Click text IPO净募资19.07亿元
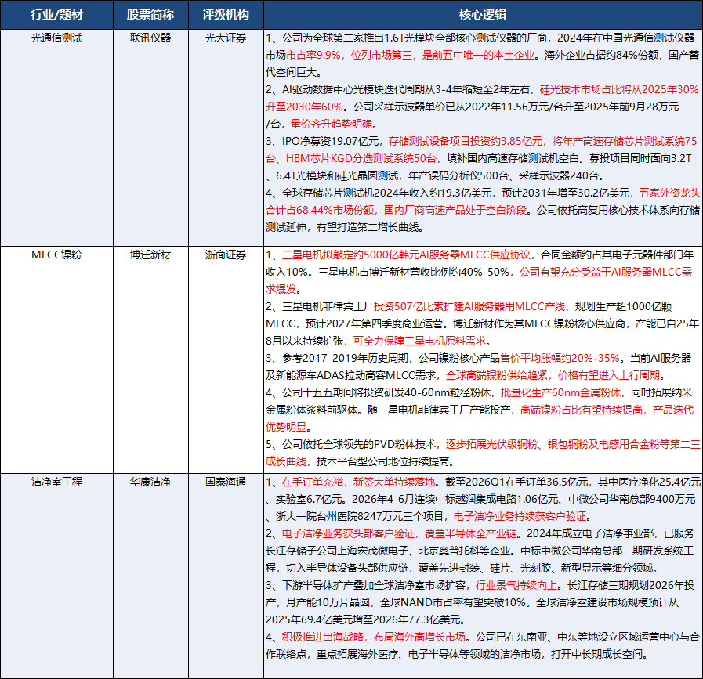 (x=331, y=142)
